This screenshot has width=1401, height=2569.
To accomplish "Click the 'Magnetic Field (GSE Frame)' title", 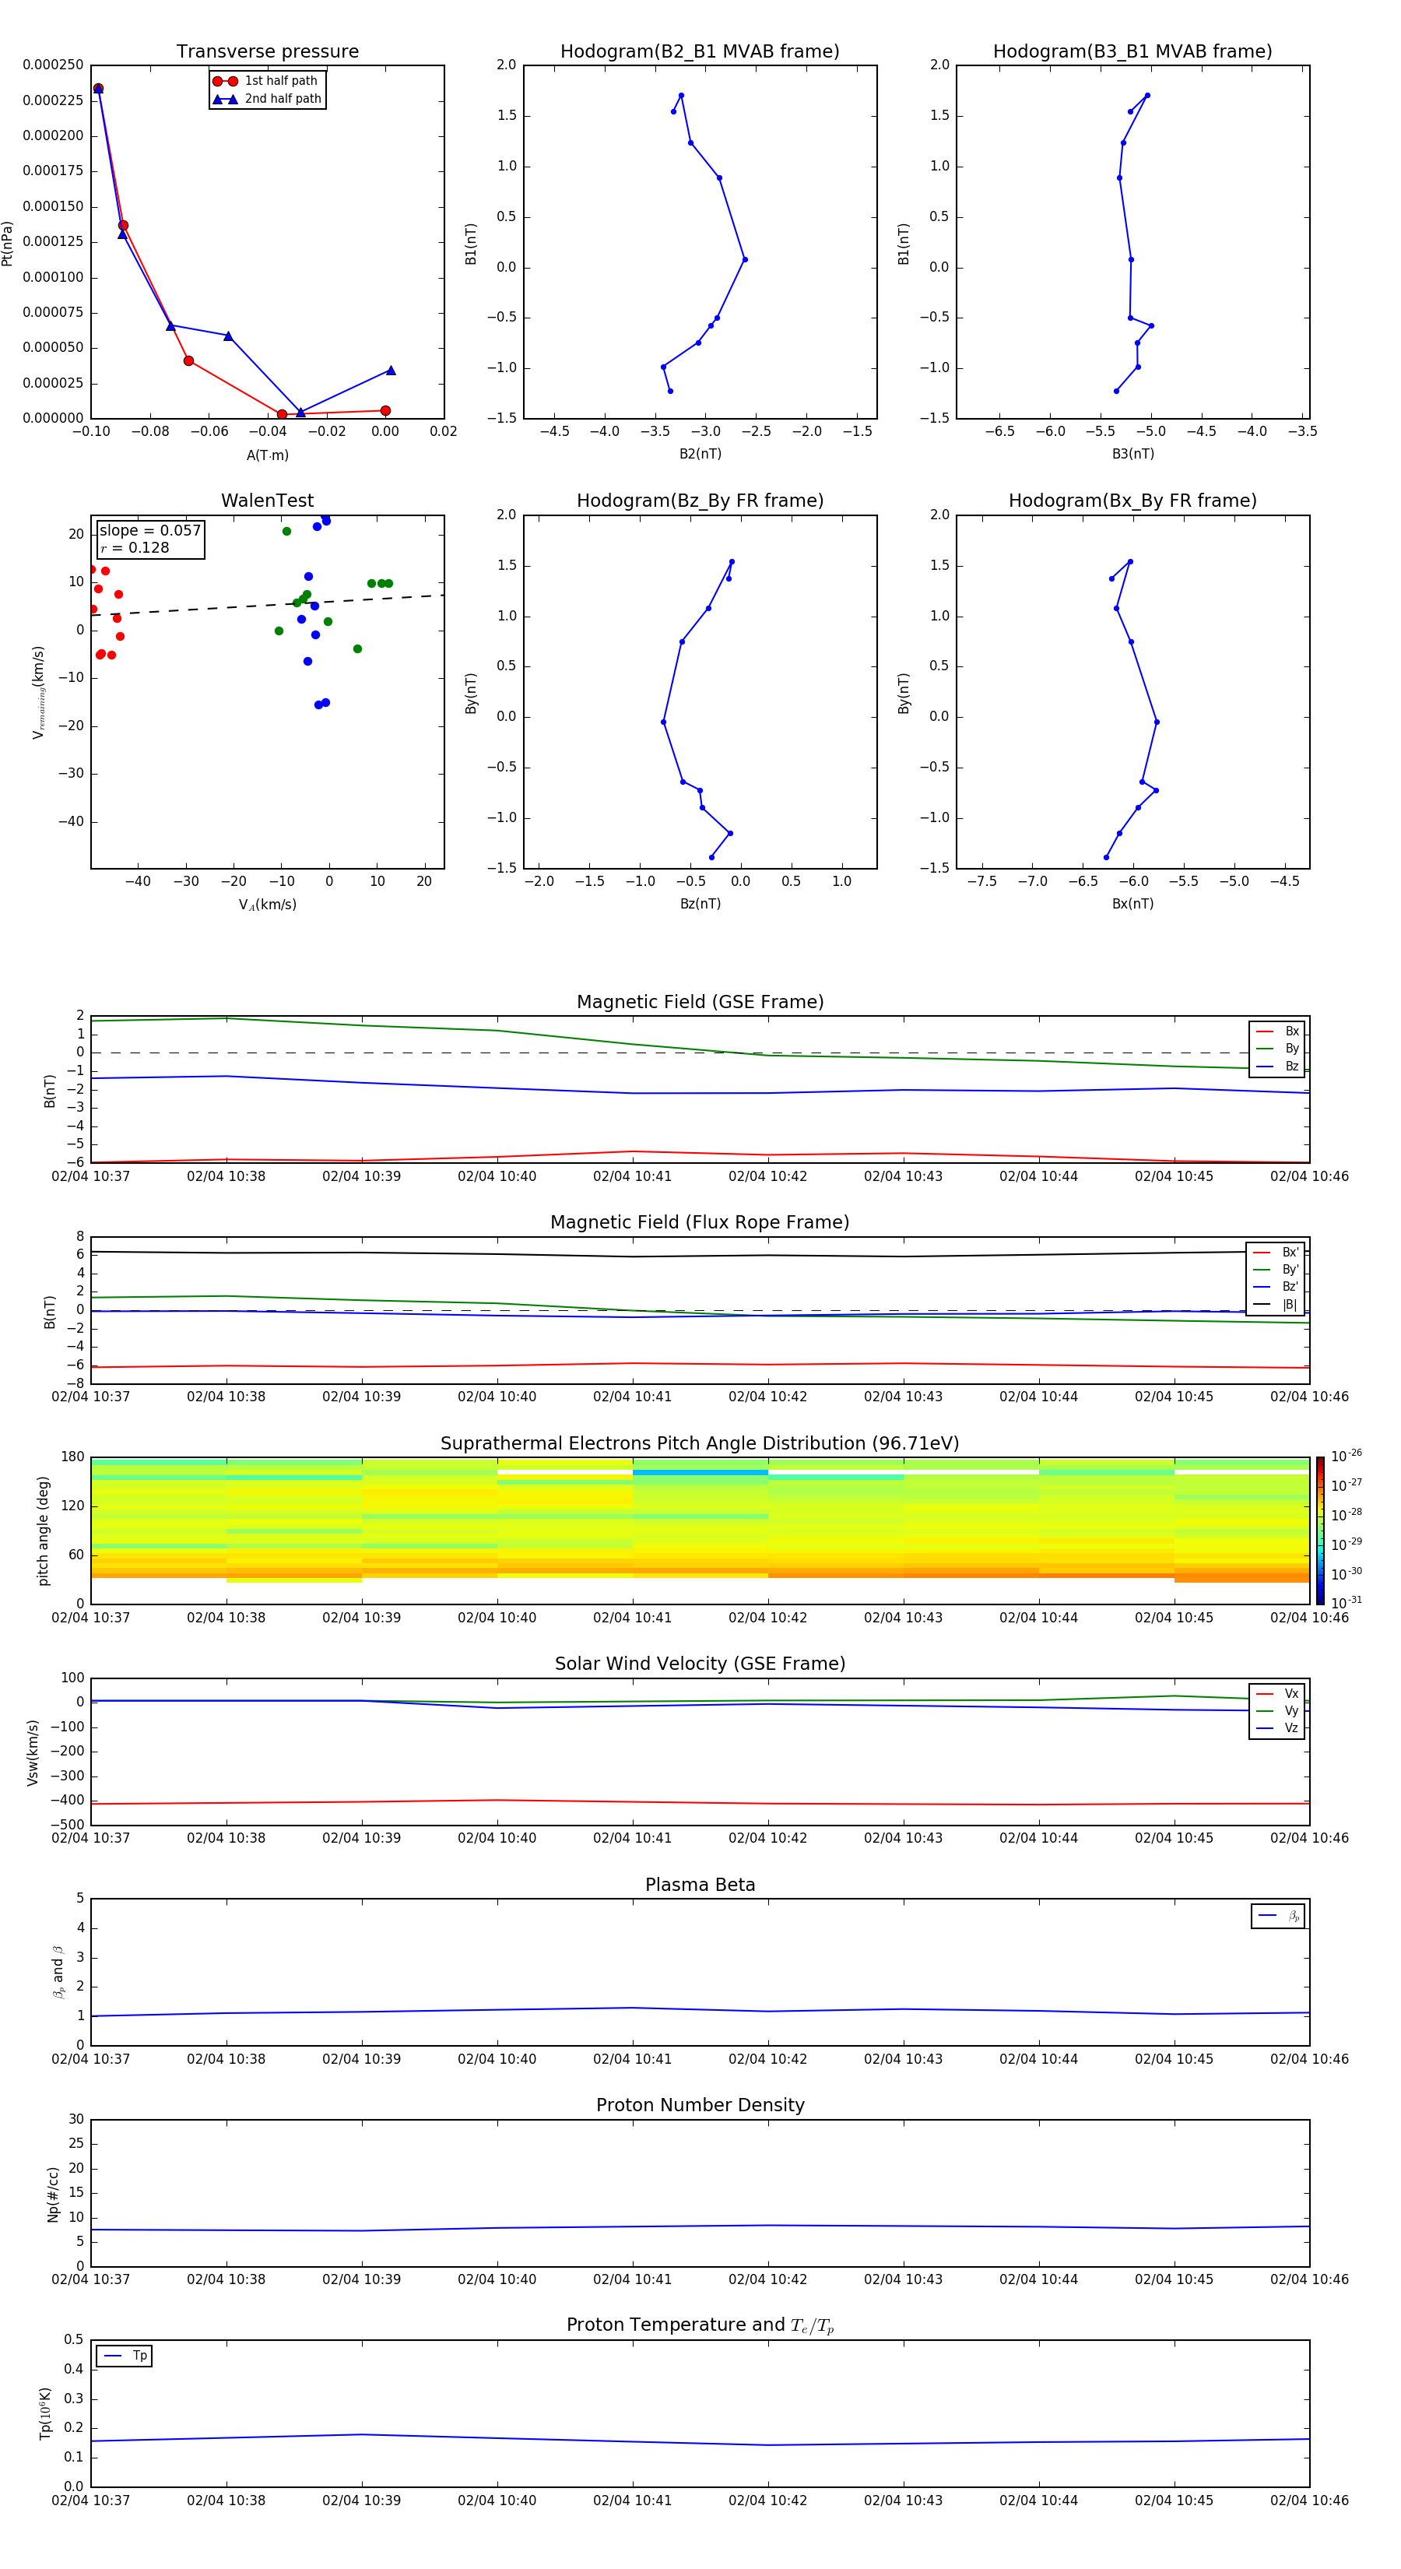I will (700, 1002).
